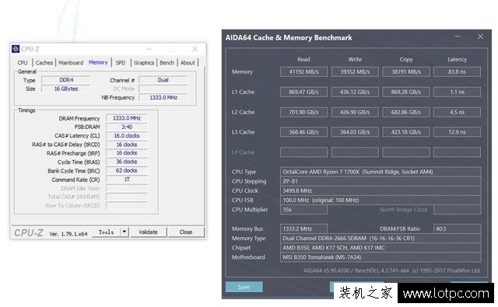
Task: Click the Save button in AIDA64
Action: [244, 287]
